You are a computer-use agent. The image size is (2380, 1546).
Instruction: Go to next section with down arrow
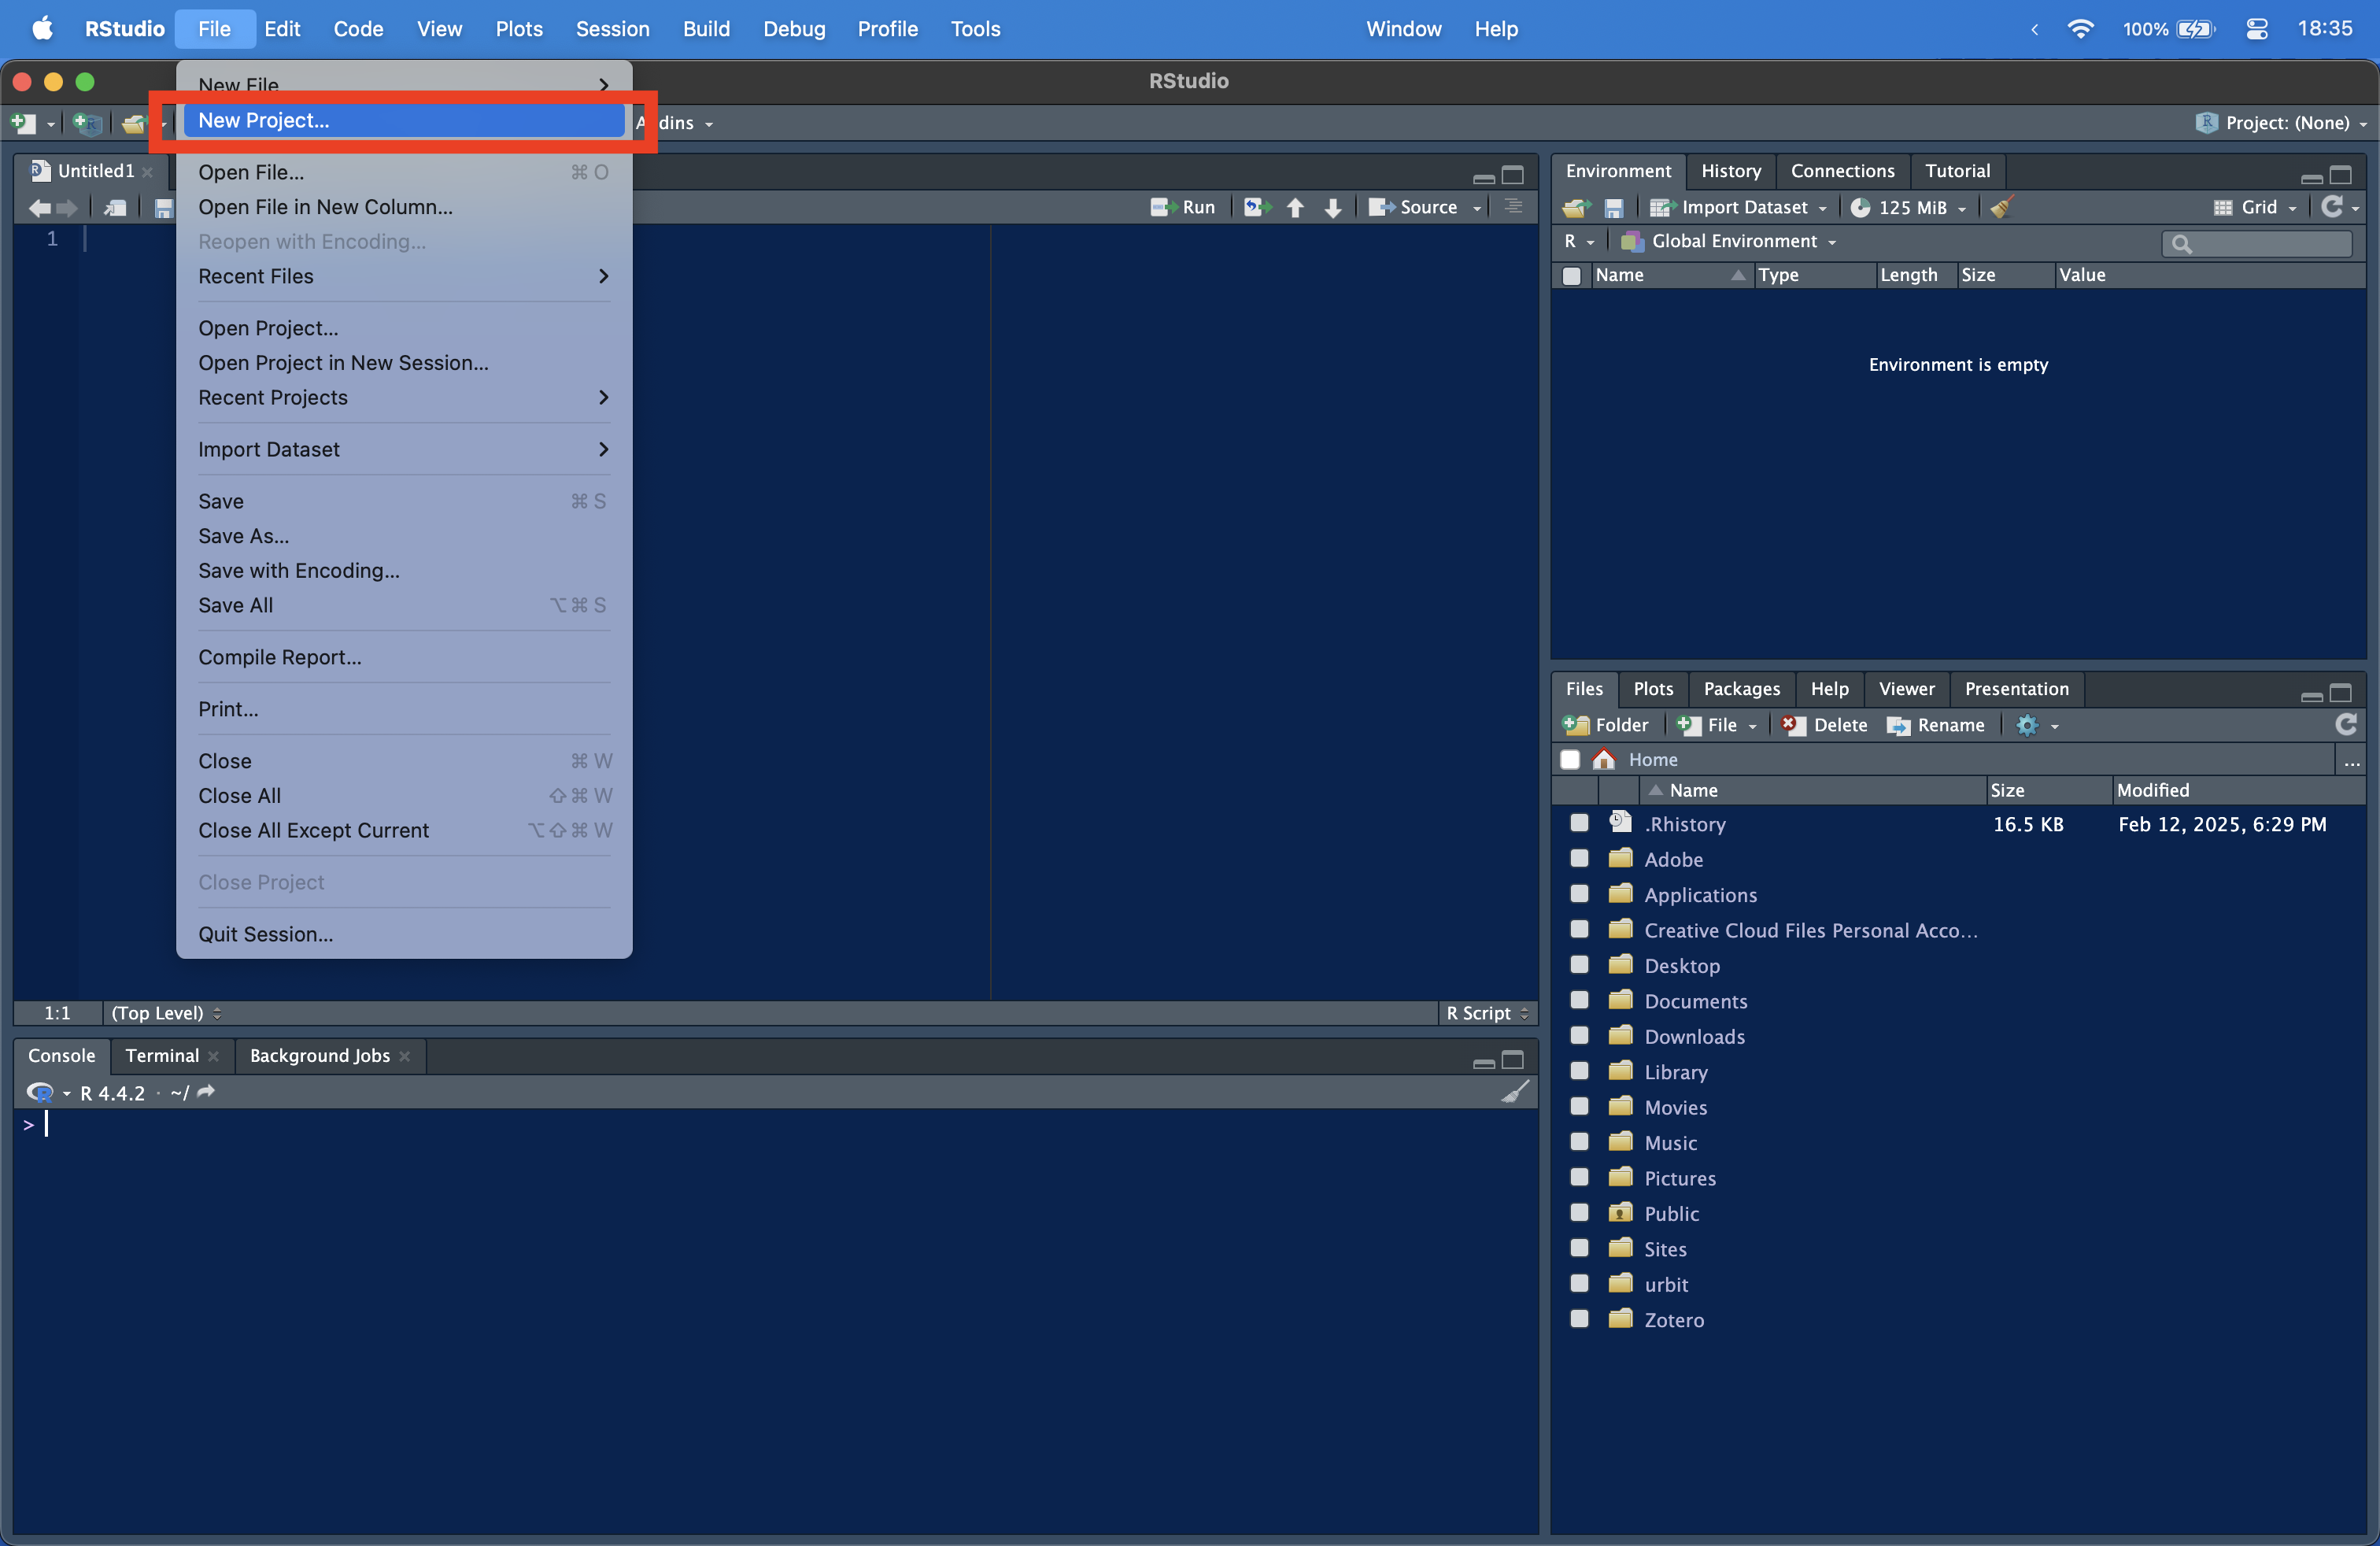pos(1332,207)
